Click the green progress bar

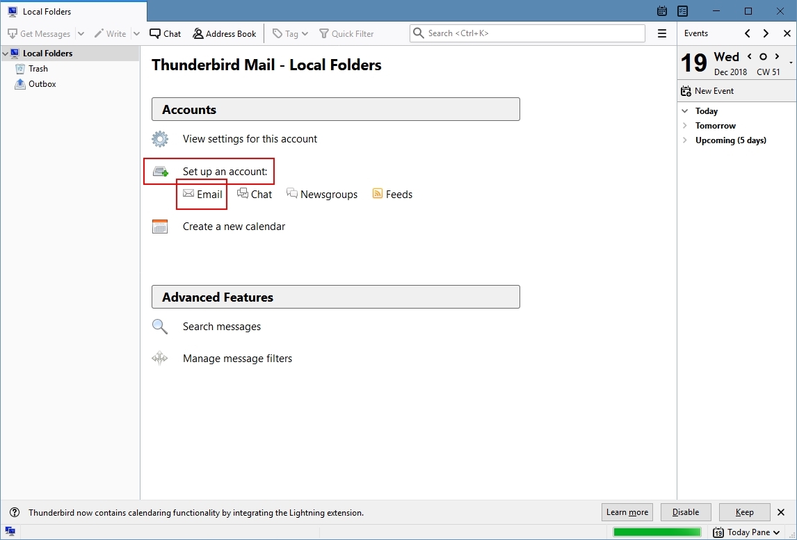[x=657, y=532]
